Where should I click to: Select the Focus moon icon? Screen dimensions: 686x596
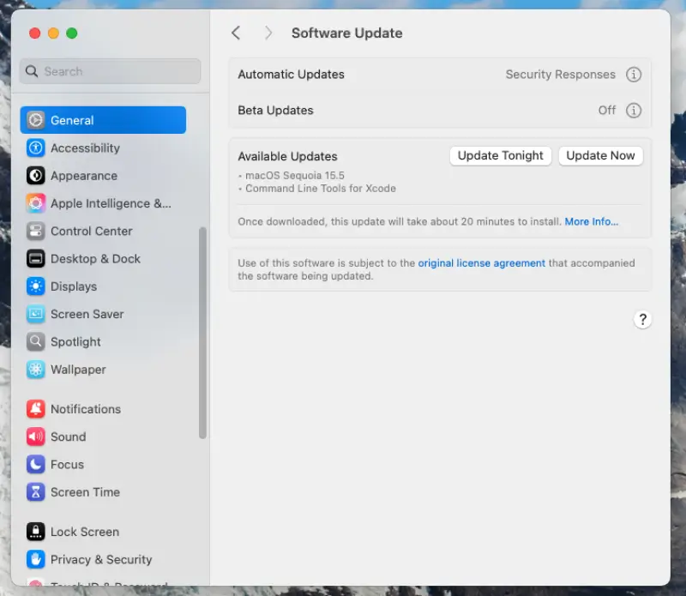(35, 464)
